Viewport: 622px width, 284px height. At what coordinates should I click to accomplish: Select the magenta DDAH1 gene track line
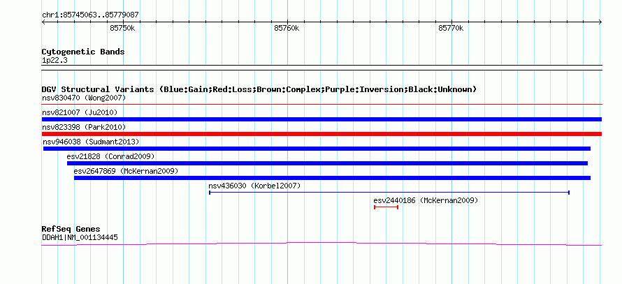321,244
